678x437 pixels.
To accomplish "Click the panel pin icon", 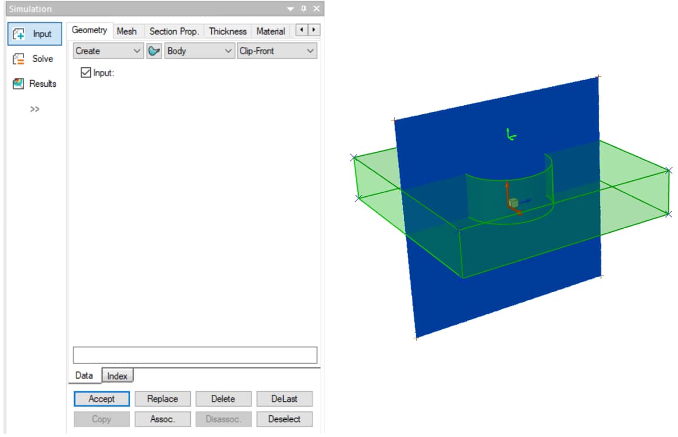I will (x=304, y=9).
